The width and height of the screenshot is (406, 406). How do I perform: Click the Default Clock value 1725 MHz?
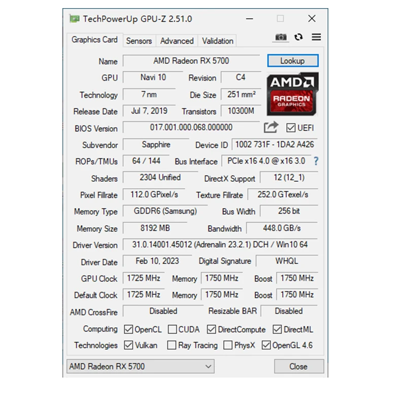(144, 295)
